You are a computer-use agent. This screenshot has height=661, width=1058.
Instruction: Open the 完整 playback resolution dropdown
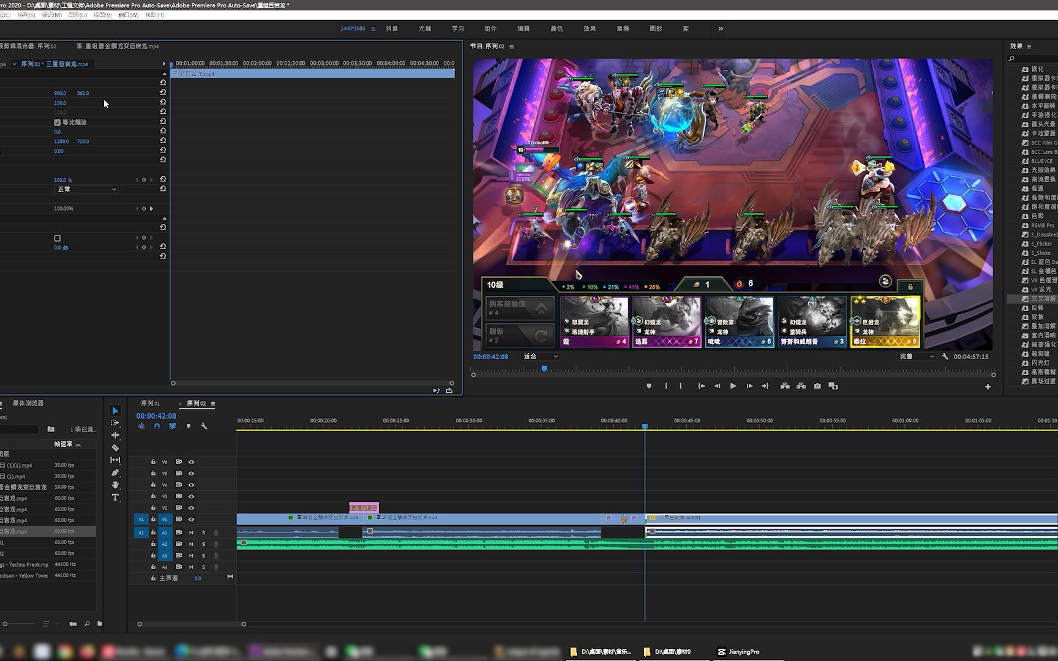[917, 356]
